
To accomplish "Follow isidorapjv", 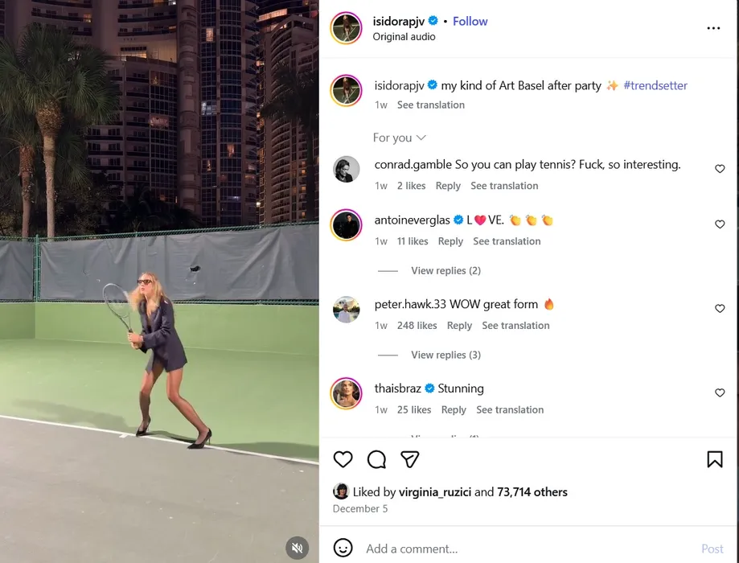I will point(470,21).
